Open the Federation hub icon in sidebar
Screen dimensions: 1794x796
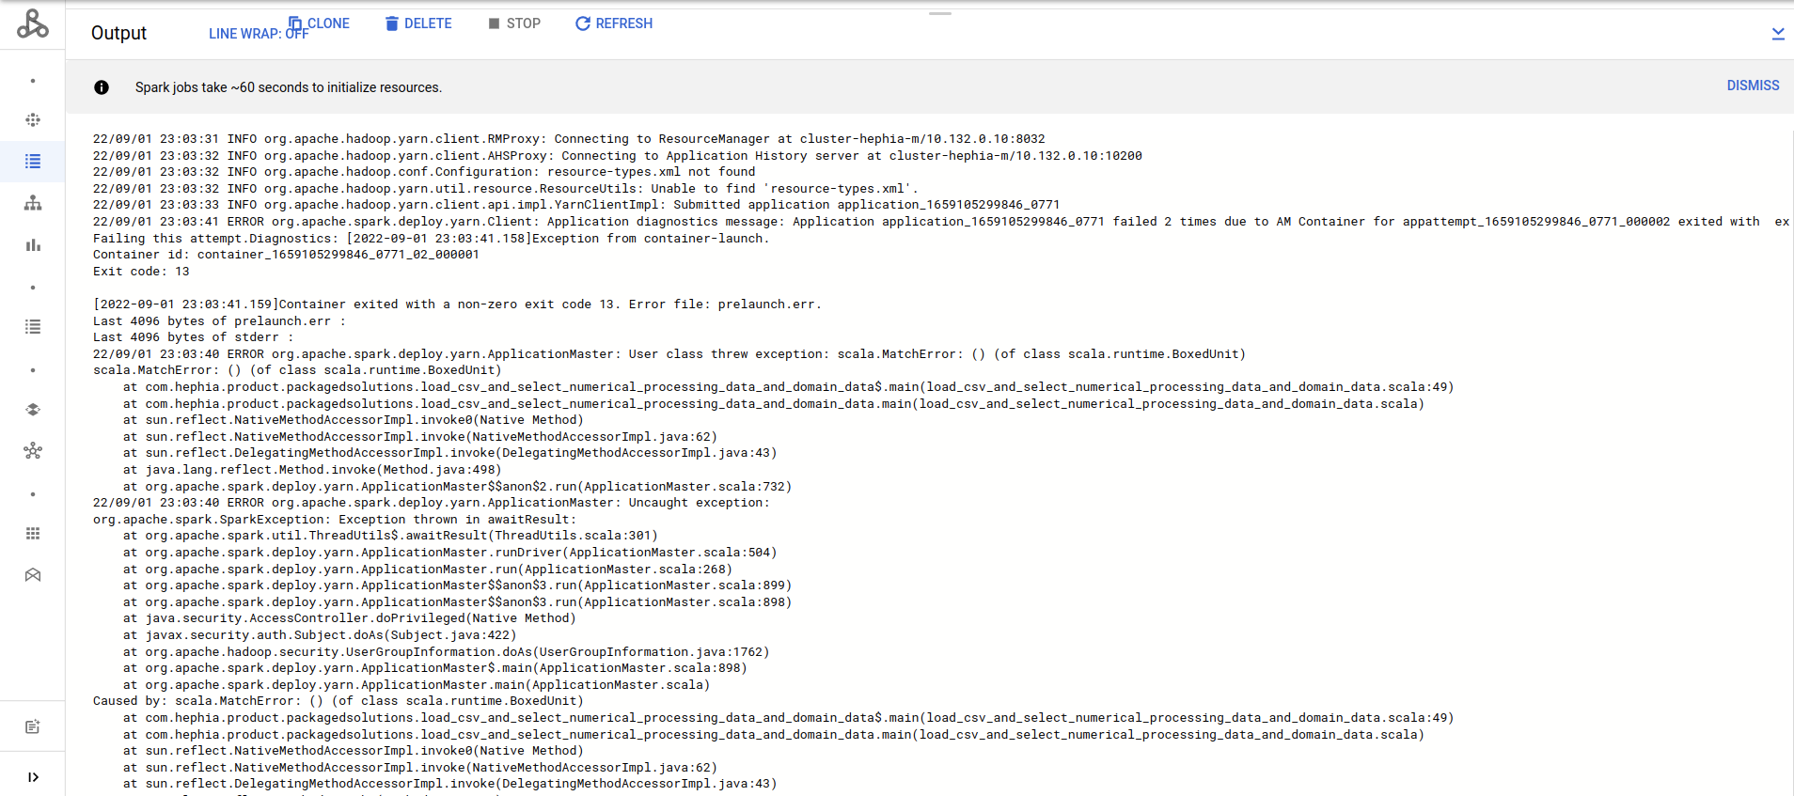(x=33, y=451)
